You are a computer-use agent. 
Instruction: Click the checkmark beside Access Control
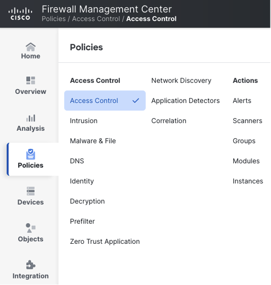pyautogui.click(x=136, y=101)
